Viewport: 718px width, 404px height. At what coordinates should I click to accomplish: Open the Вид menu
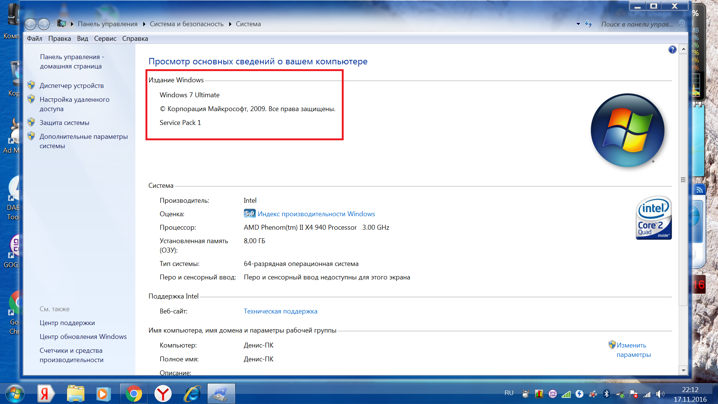[x=83, y=39]
